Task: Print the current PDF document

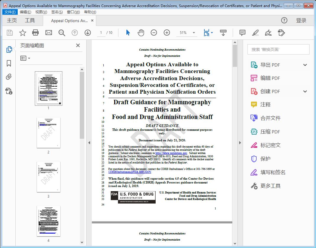Action: [36, 33]
